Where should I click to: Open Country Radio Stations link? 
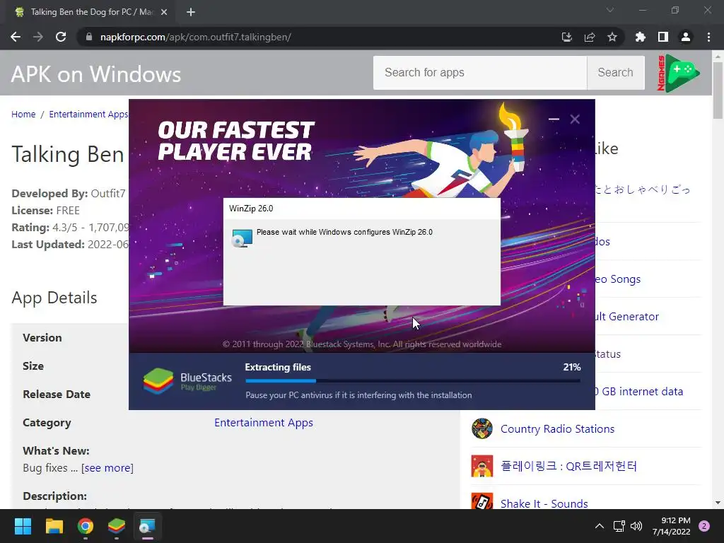pyautogui.click(x=557, y=429)
